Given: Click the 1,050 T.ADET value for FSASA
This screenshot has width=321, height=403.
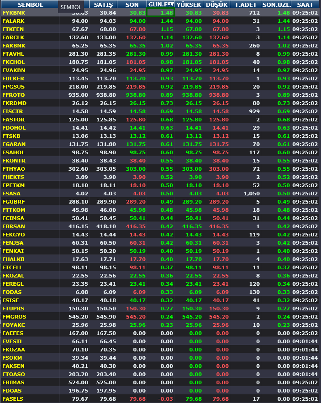Looking at the screenshot, I should (x=252, y=194).
